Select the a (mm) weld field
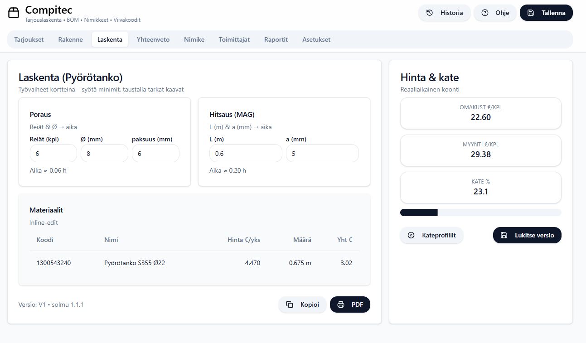This screenshot has width=586, height=343. 322,154
